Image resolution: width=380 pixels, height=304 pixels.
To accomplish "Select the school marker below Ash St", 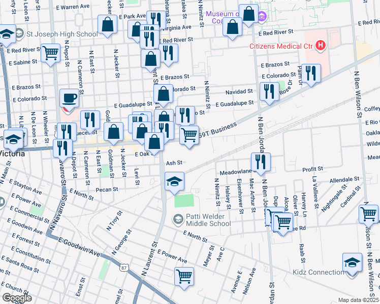I will (x=174, y=181).
